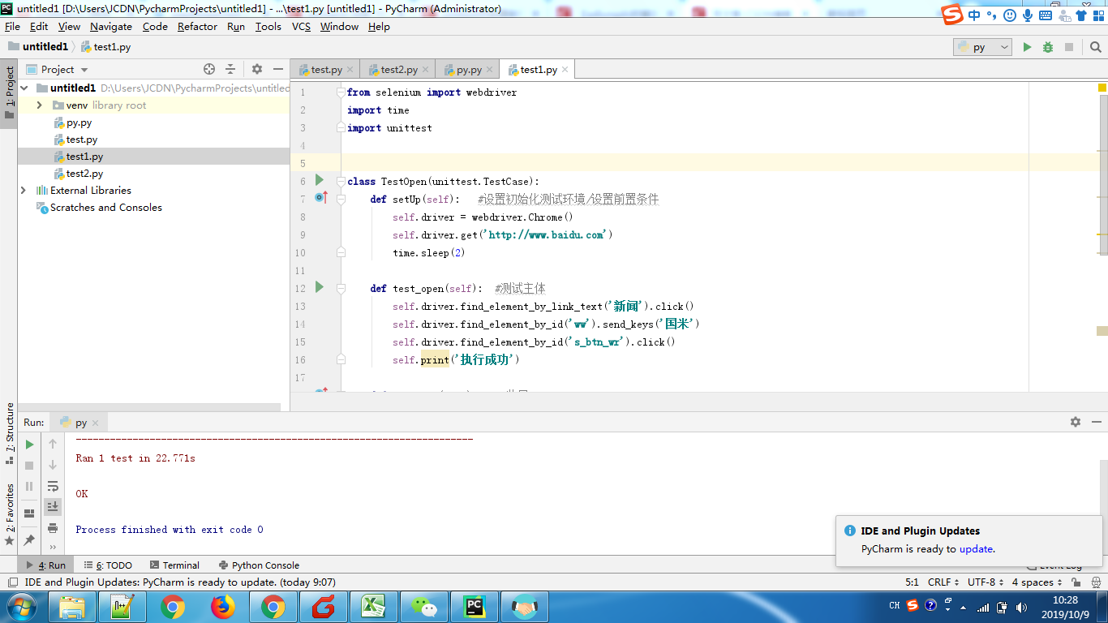Debug the py run configuration

point(1047,46)
